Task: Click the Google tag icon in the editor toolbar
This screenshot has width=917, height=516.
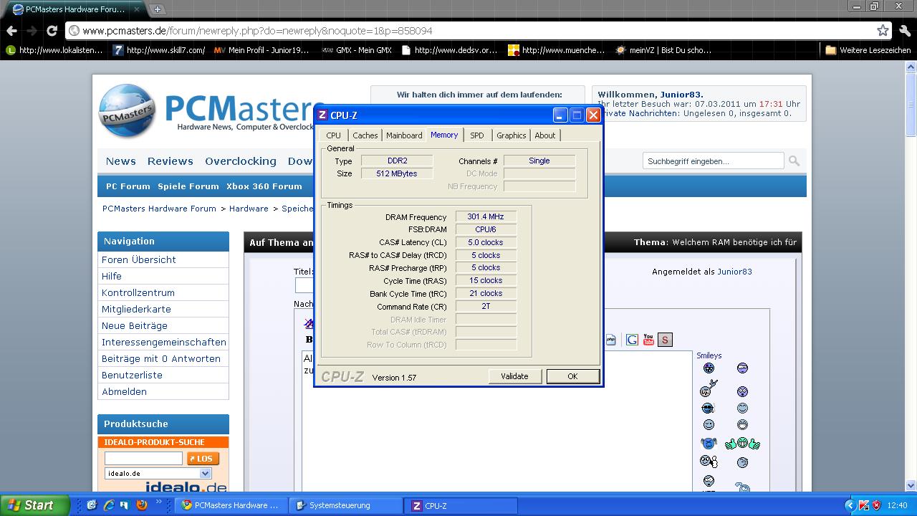Action: (x=632, y=340)
